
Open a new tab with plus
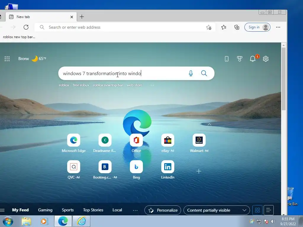(82, 17)
